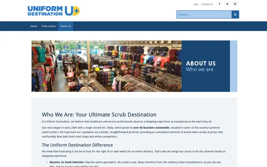This screenshot has height=167, width=267.
Task: Open the Find a Store menu item
Action: point(49,26)
